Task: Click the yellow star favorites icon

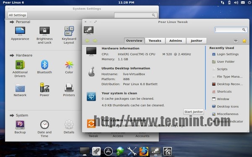Action: [244, 41]
